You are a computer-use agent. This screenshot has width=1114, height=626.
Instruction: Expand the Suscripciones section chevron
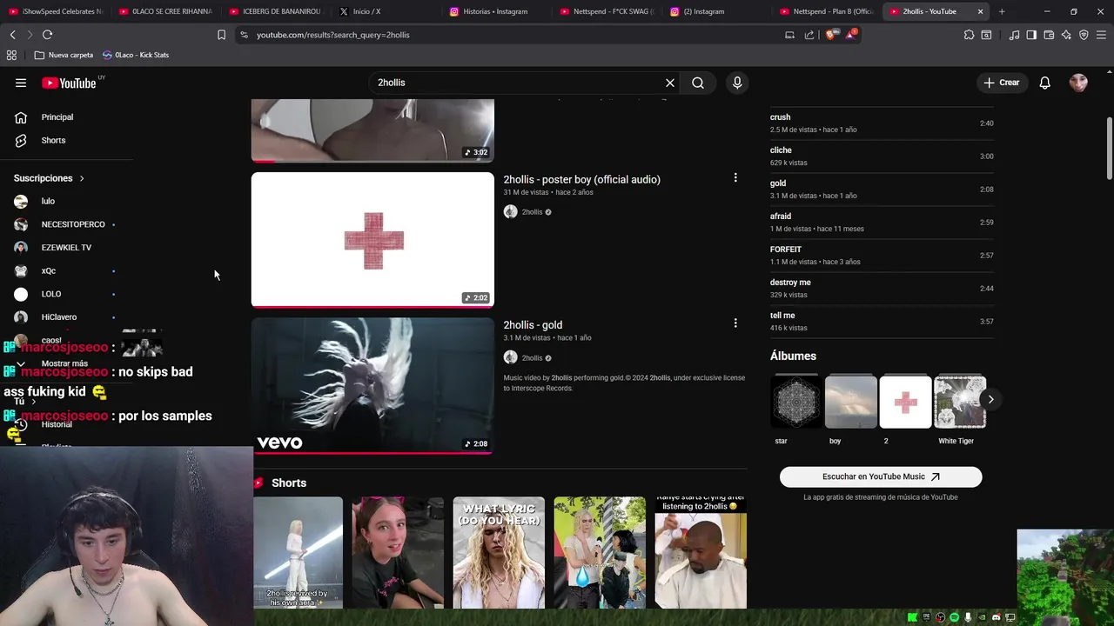coord(82,178)
